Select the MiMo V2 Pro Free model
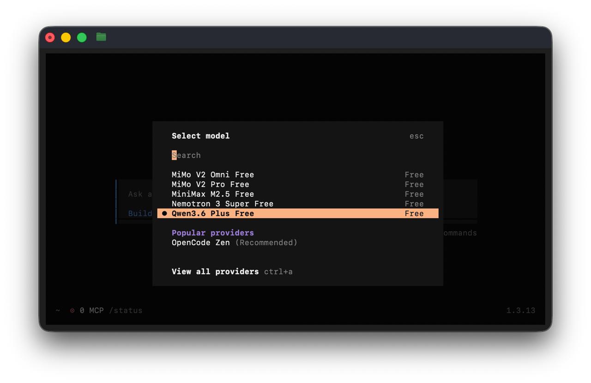Viewport: 591px width, 383px height. (298, 184)
